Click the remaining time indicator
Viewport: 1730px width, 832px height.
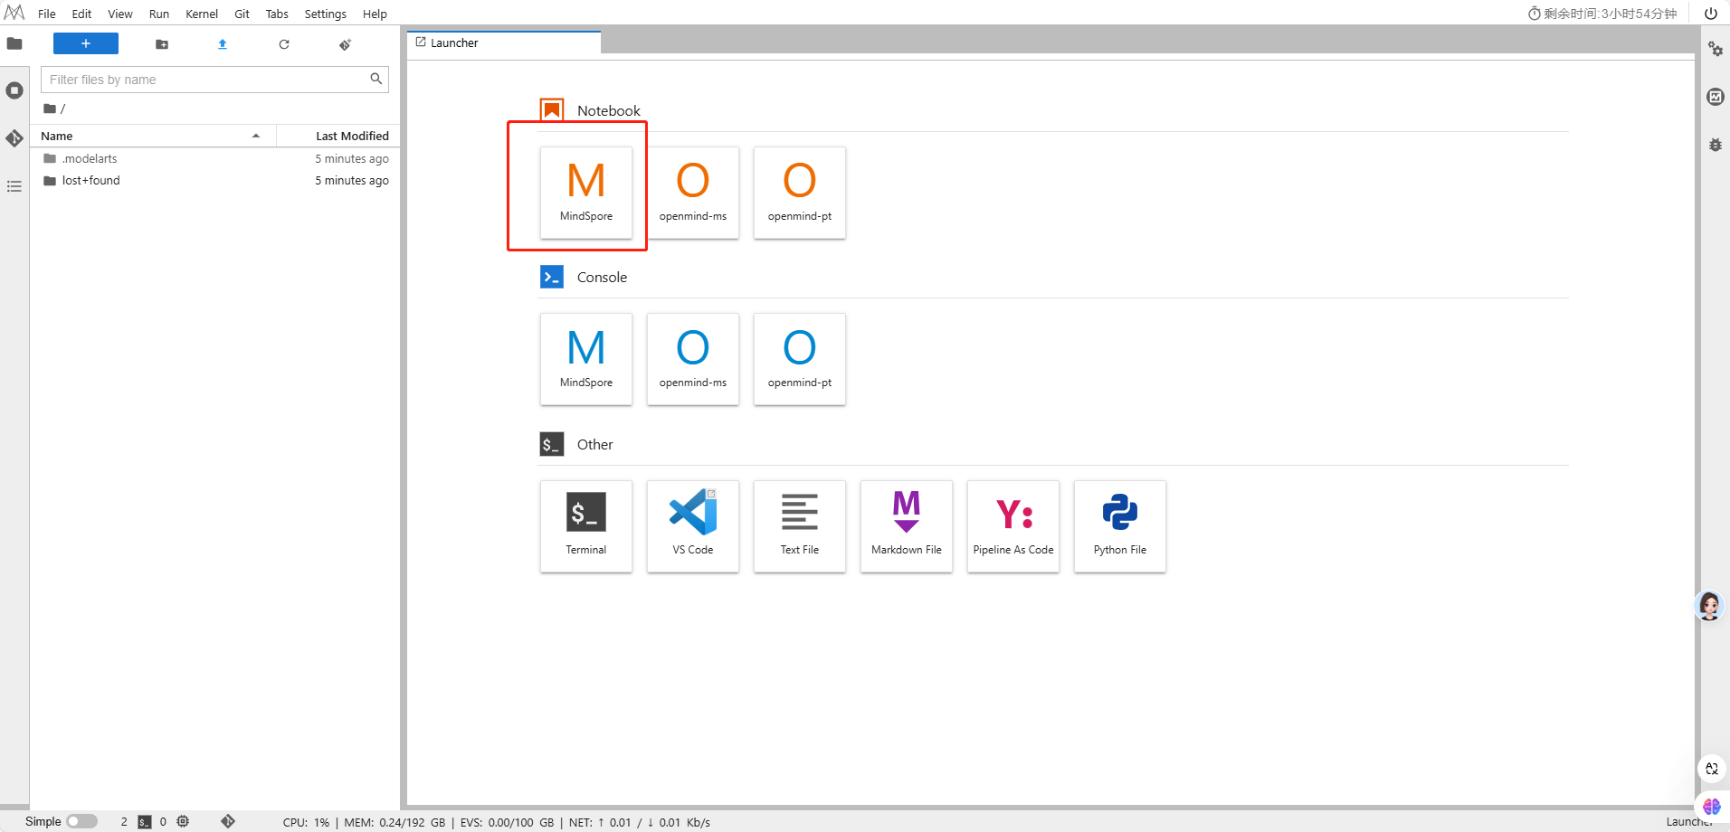click(1602, 14)
